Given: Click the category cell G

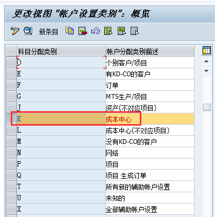Looking at the screenshot, I should pyautogui.click(x=61, y=96).
